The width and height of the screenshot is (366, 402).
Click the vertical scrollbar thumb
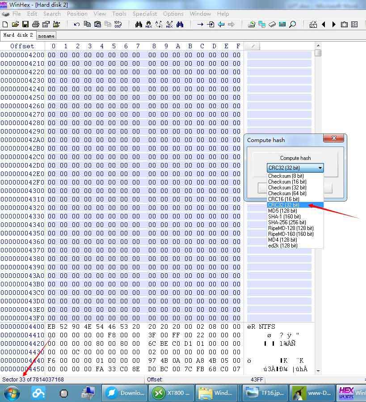[318, 53]
